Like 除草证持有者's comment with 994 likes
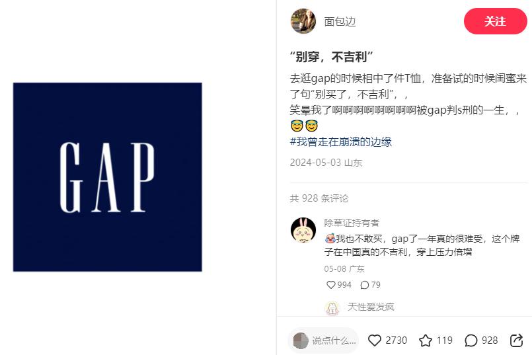This screenshot has height=355, width=532. [331, 285]
